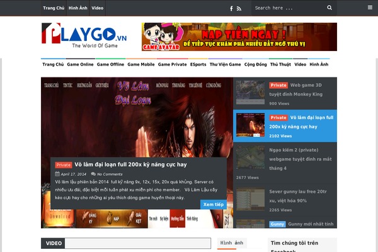Open the Game Online menu

click(x=80, y=64)
